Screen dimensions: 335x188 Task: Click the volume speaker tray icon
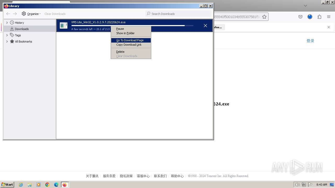click(x=297, y=185)
